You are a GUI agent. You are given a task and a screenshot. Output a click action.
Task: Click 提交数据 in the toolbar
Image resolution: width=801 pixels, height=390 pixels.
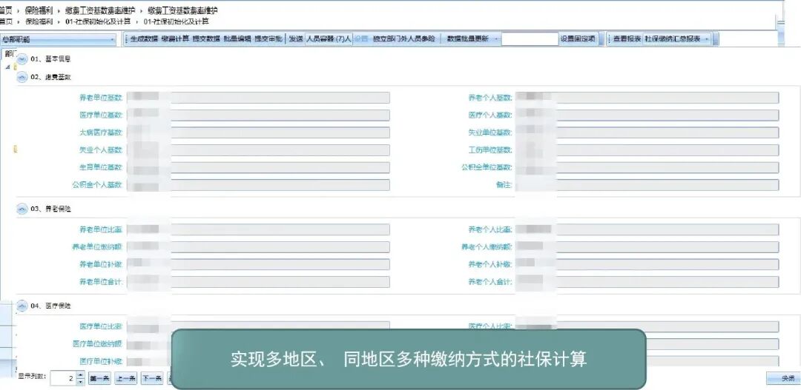click(x=206, y=38)
